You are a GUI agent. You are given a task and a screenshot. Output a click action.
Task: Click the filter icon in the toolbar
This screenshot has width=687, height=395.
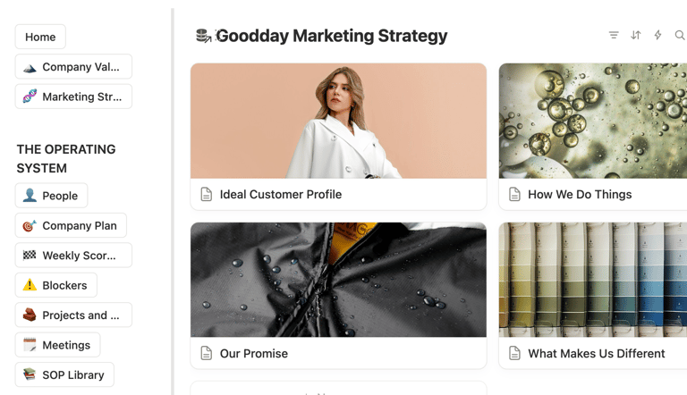[x=614, y=36]
